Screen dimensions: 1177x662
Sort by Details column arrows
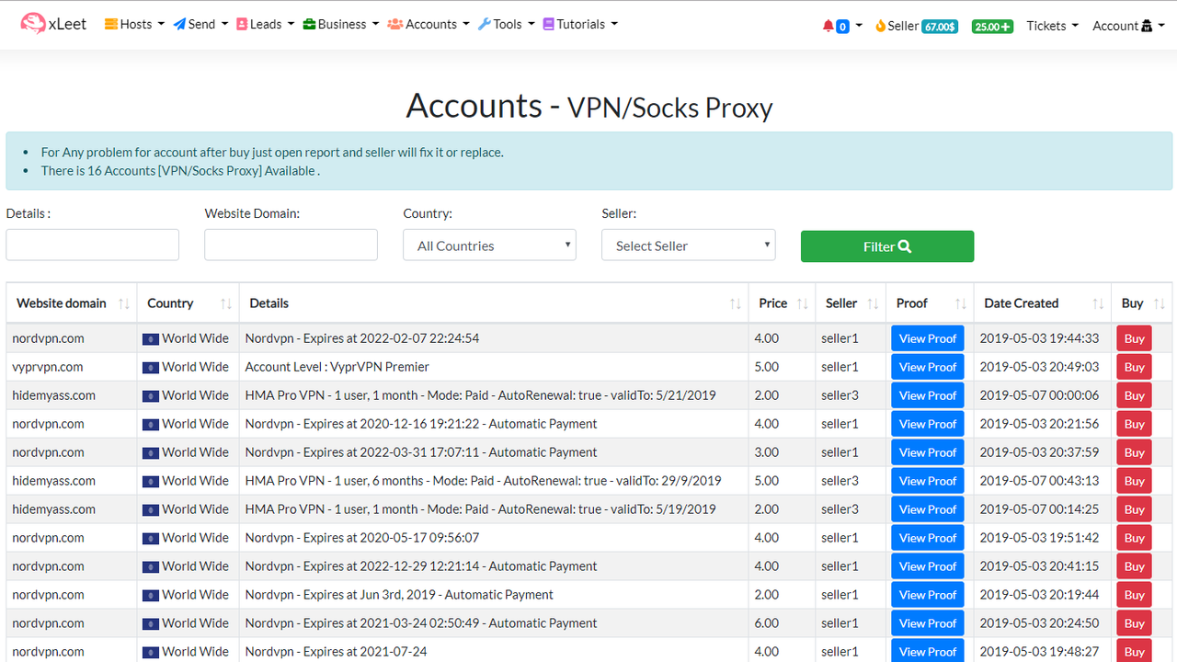735,303
